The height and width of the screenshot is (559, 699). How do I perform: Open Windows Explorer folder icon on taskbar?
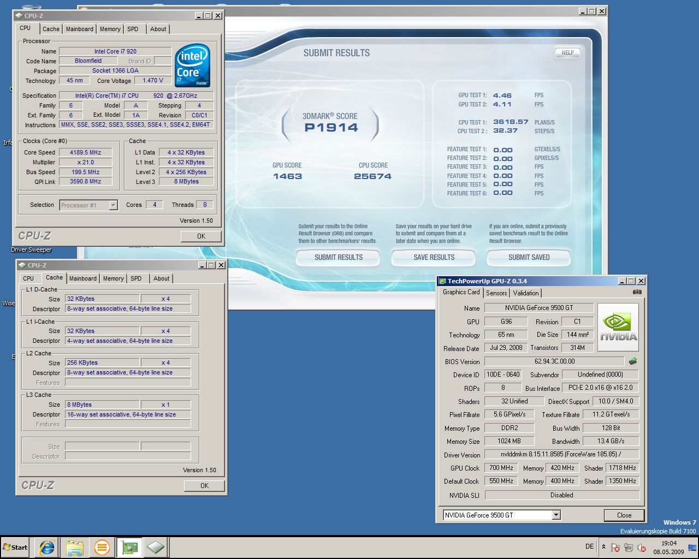tap(75, 547)
